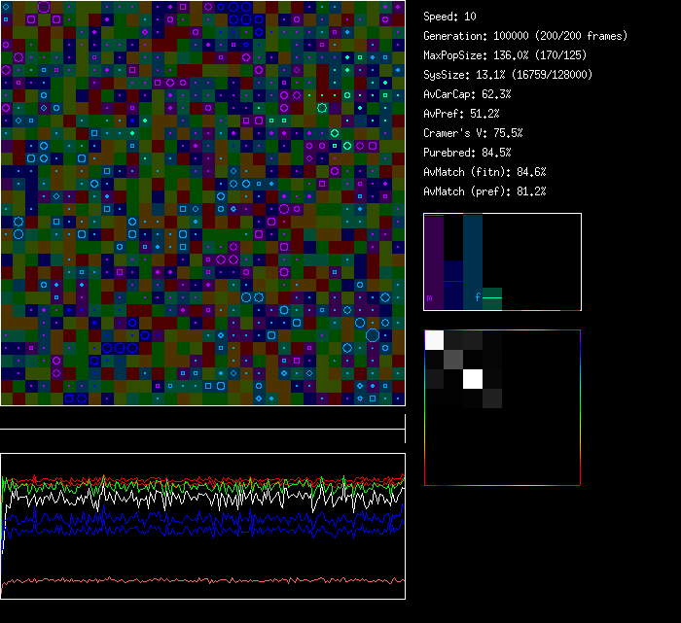Click the empty strip between grid and graph
The width and height of the screenshot is (681, 623).
click(202, 418)
